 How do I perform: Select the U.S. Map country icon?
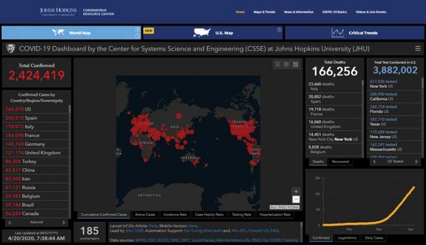click(202, 33)
